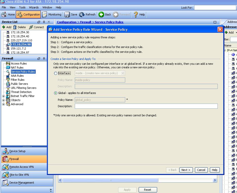The width and height of the screenshot is (237, 193).
Task: Connect to a device in Device List
Action: (x=37, y=27)
